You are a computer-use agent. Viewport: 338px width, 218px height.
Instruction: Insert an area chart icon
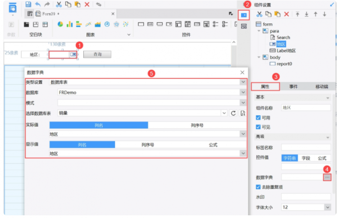(98, 24)
